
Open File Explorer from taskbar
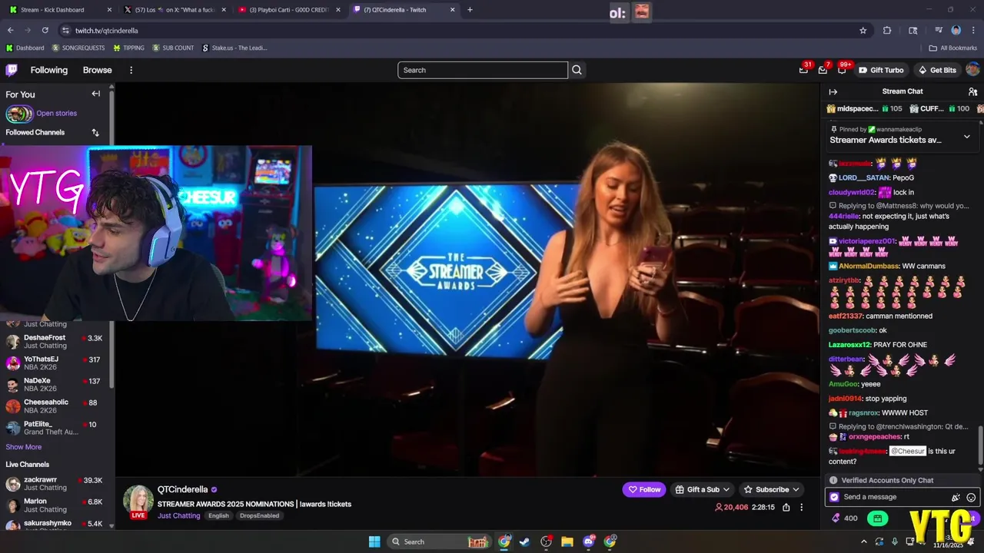click(567, 541)
